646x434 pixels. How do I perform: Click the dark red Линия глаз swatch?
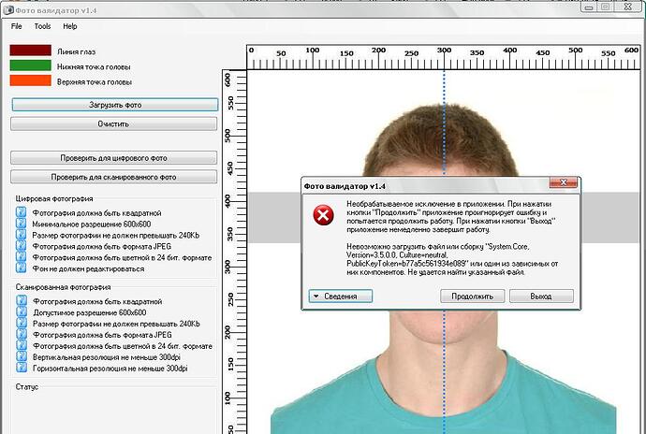point(31,51)
